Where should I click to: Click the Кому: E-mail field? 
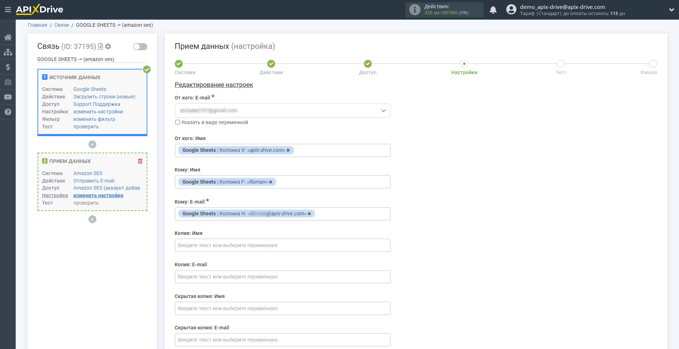point(283,214)
